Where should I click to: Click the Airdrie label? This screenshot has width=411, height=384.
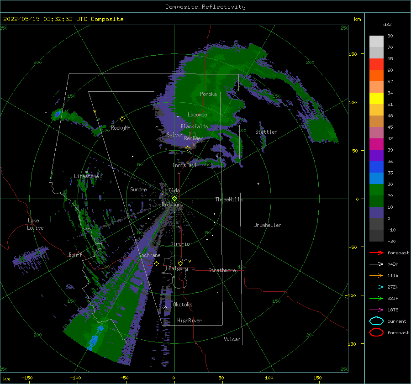(x=180, y=244)
